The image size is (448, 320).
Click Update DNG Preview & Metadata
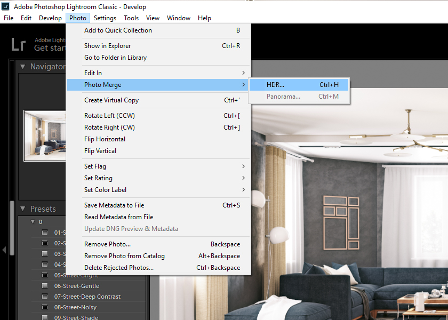[x=158, y=229]
